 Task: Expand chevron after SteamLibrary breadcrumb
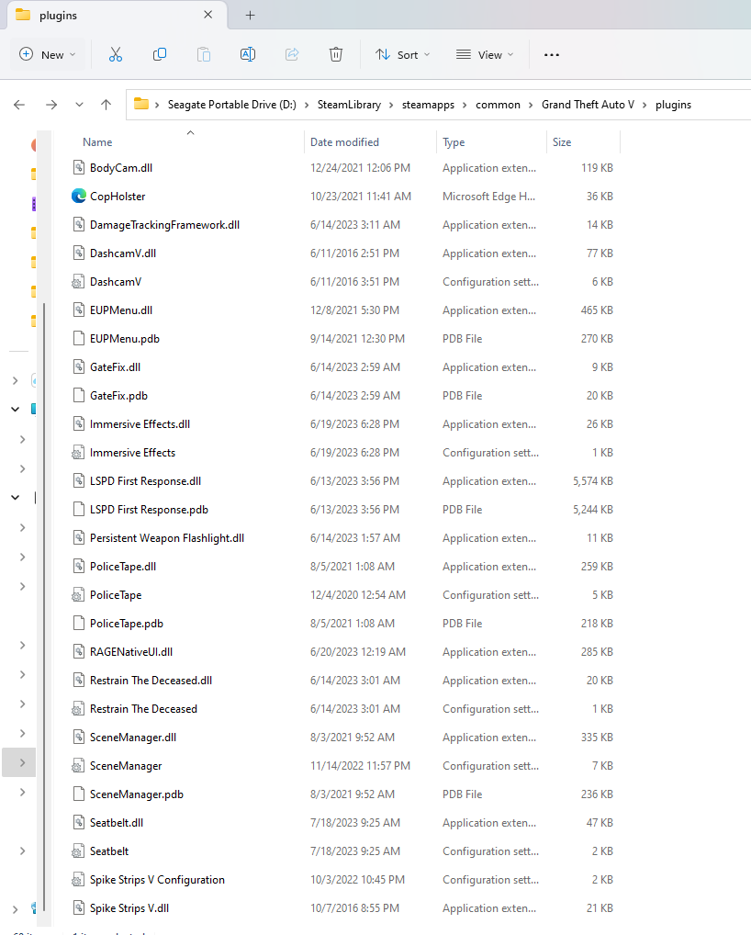(391, 105)
